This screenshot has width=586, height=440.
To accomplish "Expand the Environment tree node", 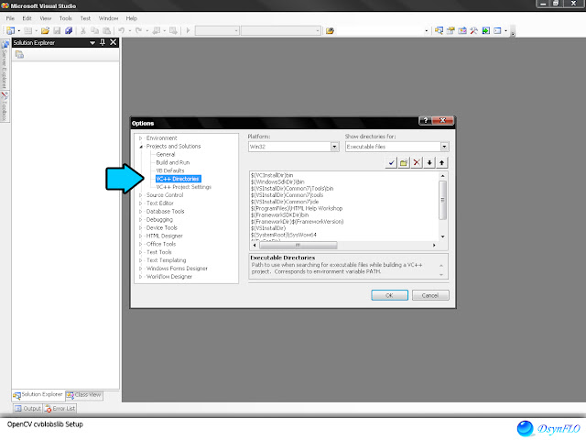I will coord(141,138).
